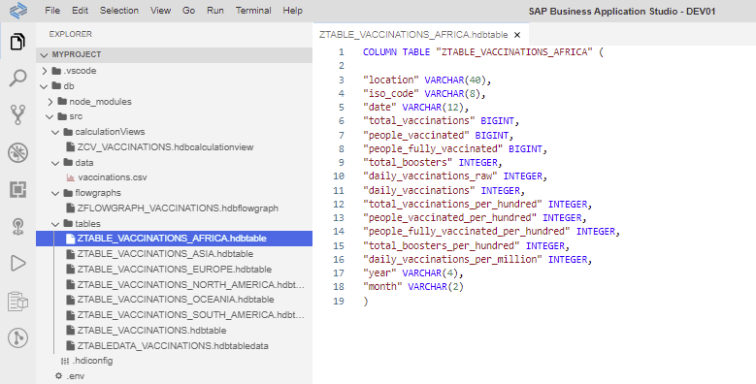Open the clipboard storyboard icon in sidebar
This screenshot has height=384, width=756.
(x=17, y=302)
